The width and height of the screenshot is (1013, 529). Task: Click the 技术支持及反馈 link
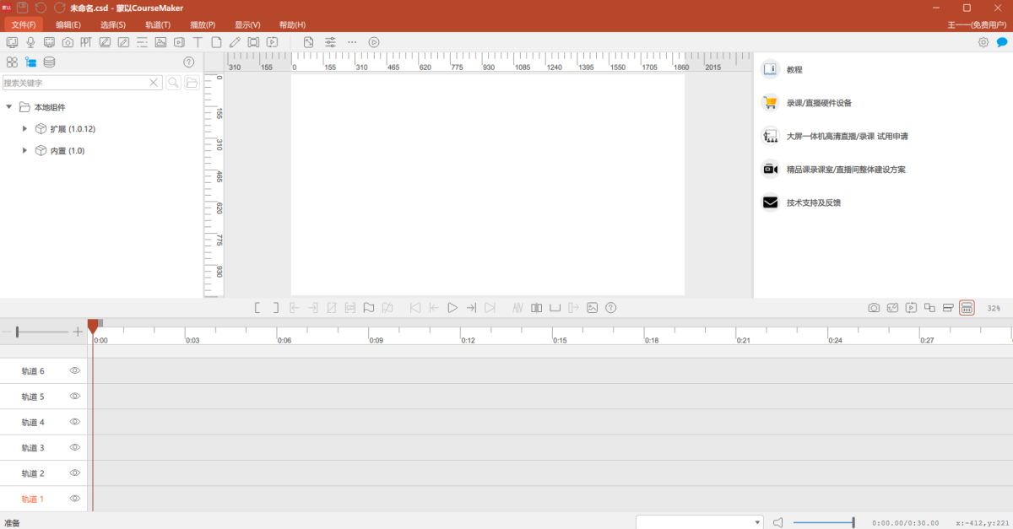(x=813, y=202)
